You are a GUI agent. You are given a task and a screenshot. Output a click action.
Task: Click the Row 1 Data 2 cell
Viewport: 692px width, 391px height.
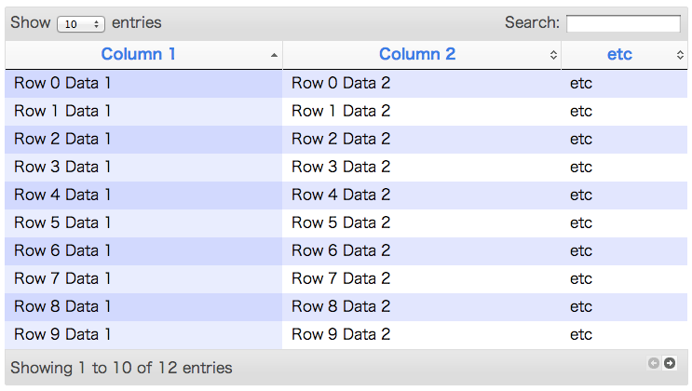(341, 112)
